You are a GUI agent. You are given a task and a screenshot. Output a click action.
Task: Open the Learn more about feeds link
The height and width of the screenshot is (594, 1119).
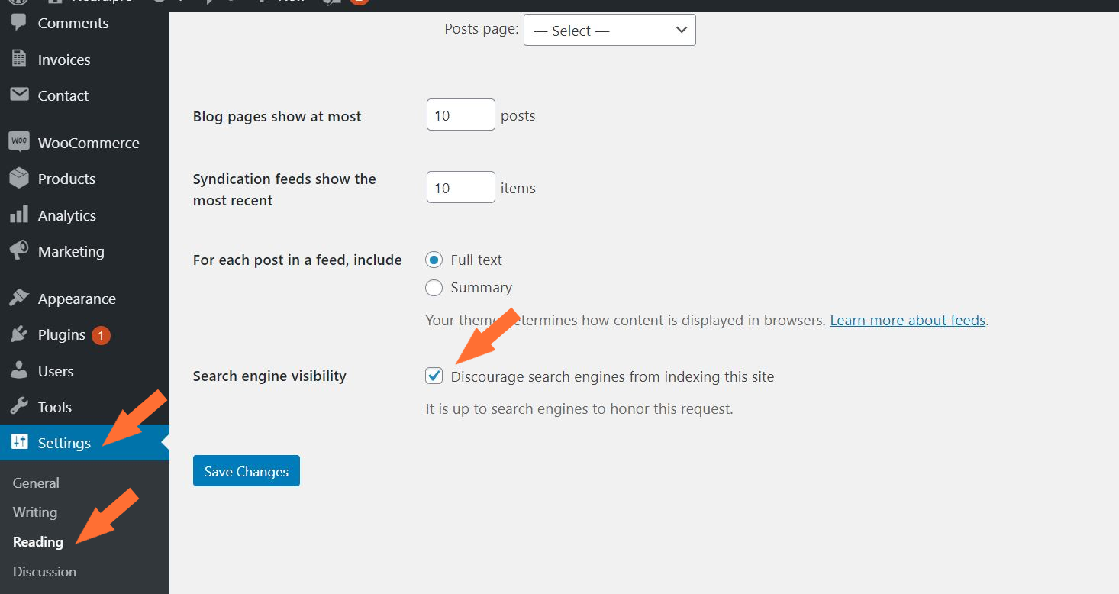coord(907,320)
